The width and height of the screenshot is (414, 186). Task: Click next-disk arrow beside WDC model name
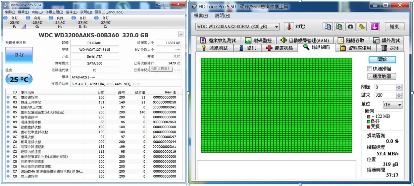tap(180, 35)
